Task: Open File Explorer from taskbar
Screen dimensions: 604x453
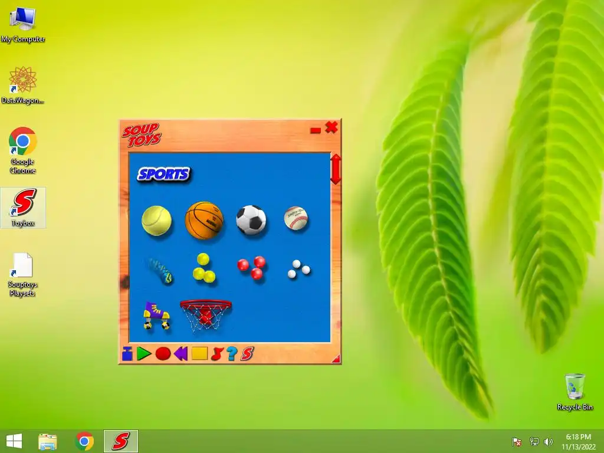Action: (48, 441)
